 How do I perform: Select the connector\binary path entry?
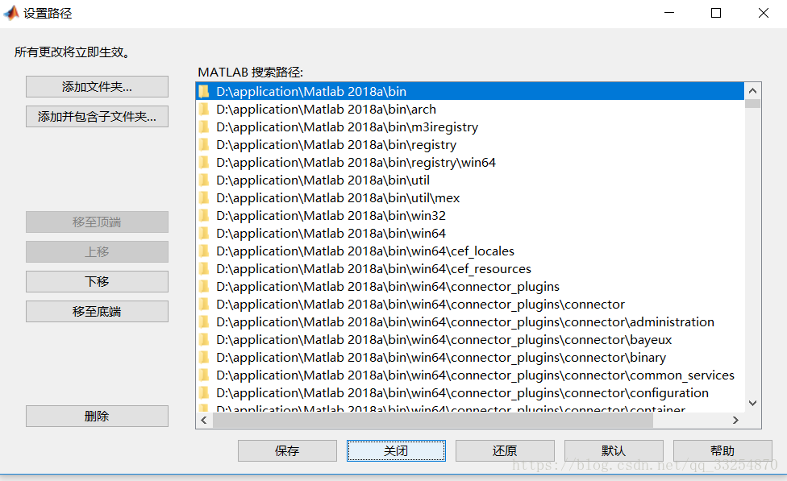(x=470, y=358)
